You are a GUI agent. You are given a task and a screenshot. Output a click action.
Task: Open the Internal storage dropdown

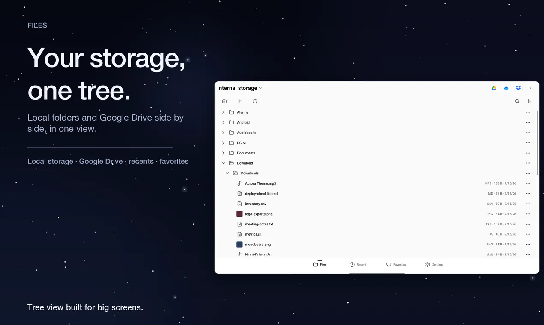tap(239, 88)
